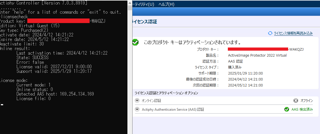
Task: Click the ライセンス認証 page heading
Action: point(145,22)
